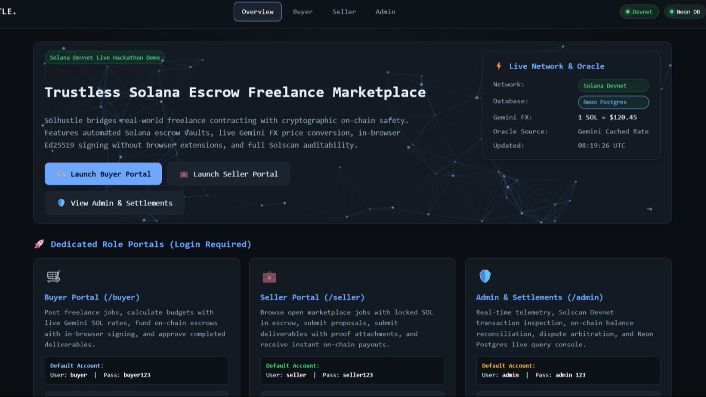Viewport: 706px width, 397px height.
Task: Click the 1 SOL = $120.45 rate value
Action: click(x=607, y=117)
